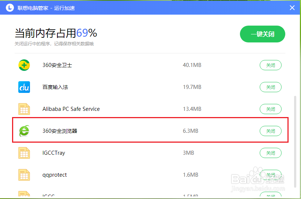Close Alibaba PC Safe Service process
This screenshot has width=301, height=199.
(271, 109)
